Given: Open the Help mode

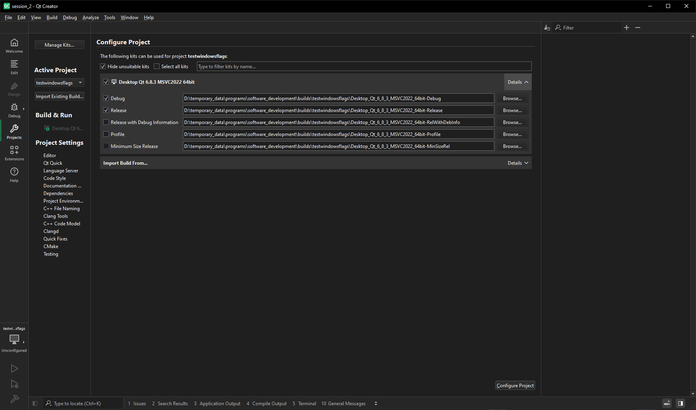Looking at the screenshot, I should [14, 175].
